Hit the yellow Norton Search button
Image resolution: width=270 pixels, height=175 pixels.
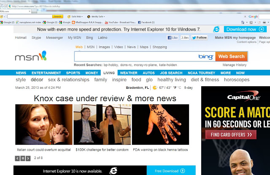click(x=58, y=16)
